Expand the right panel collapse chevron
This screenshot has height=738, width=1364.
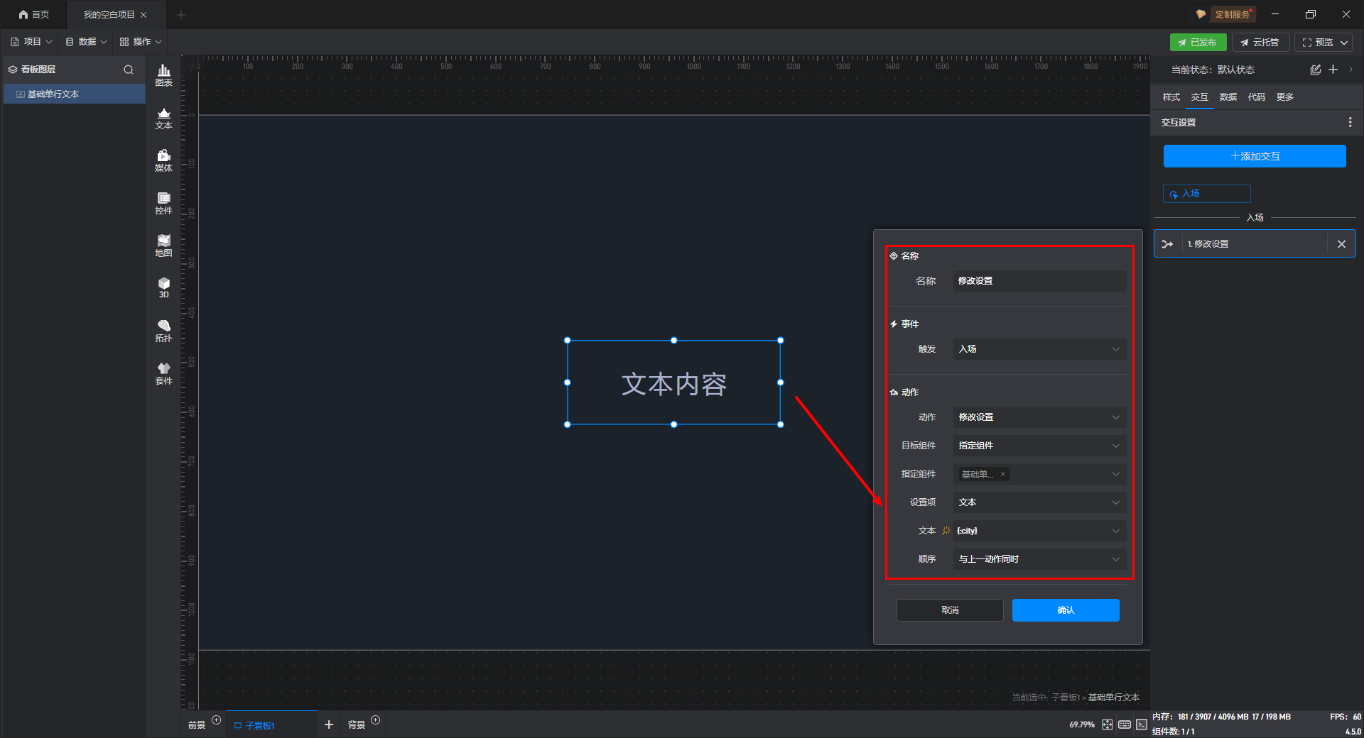(x=1351, y=70)
